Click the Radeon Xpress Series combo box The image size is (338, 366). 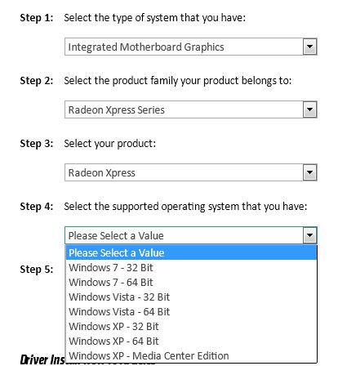tap(191, 109)
